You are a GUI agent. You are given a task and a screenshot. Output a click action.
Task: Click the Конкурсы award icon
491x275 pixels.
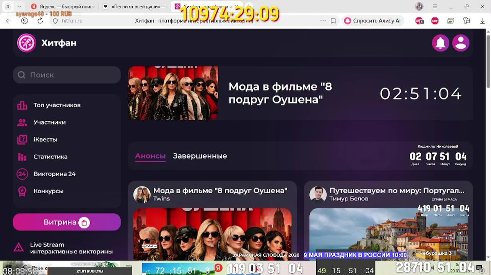click(22, 191)
